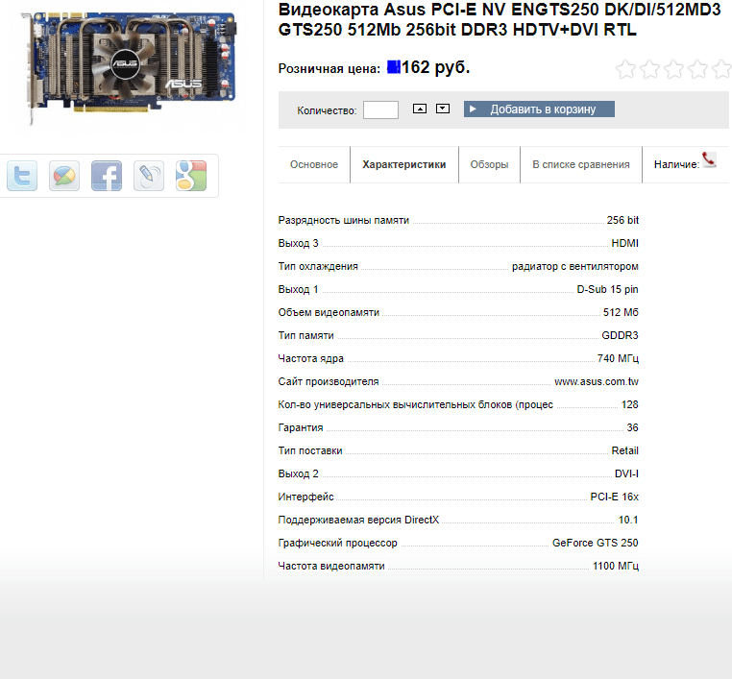Click the Графический процессор label
Screen dimensions: 732x679
pos(337,543)
